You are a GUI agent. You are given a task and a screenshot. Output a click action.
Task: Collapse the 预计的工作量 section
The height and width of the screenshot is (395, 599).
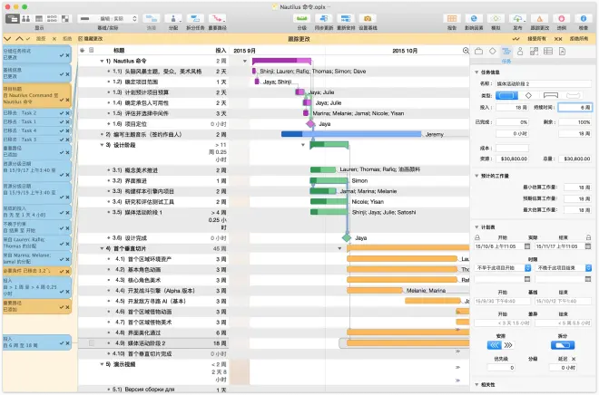(x=476, y=176)
